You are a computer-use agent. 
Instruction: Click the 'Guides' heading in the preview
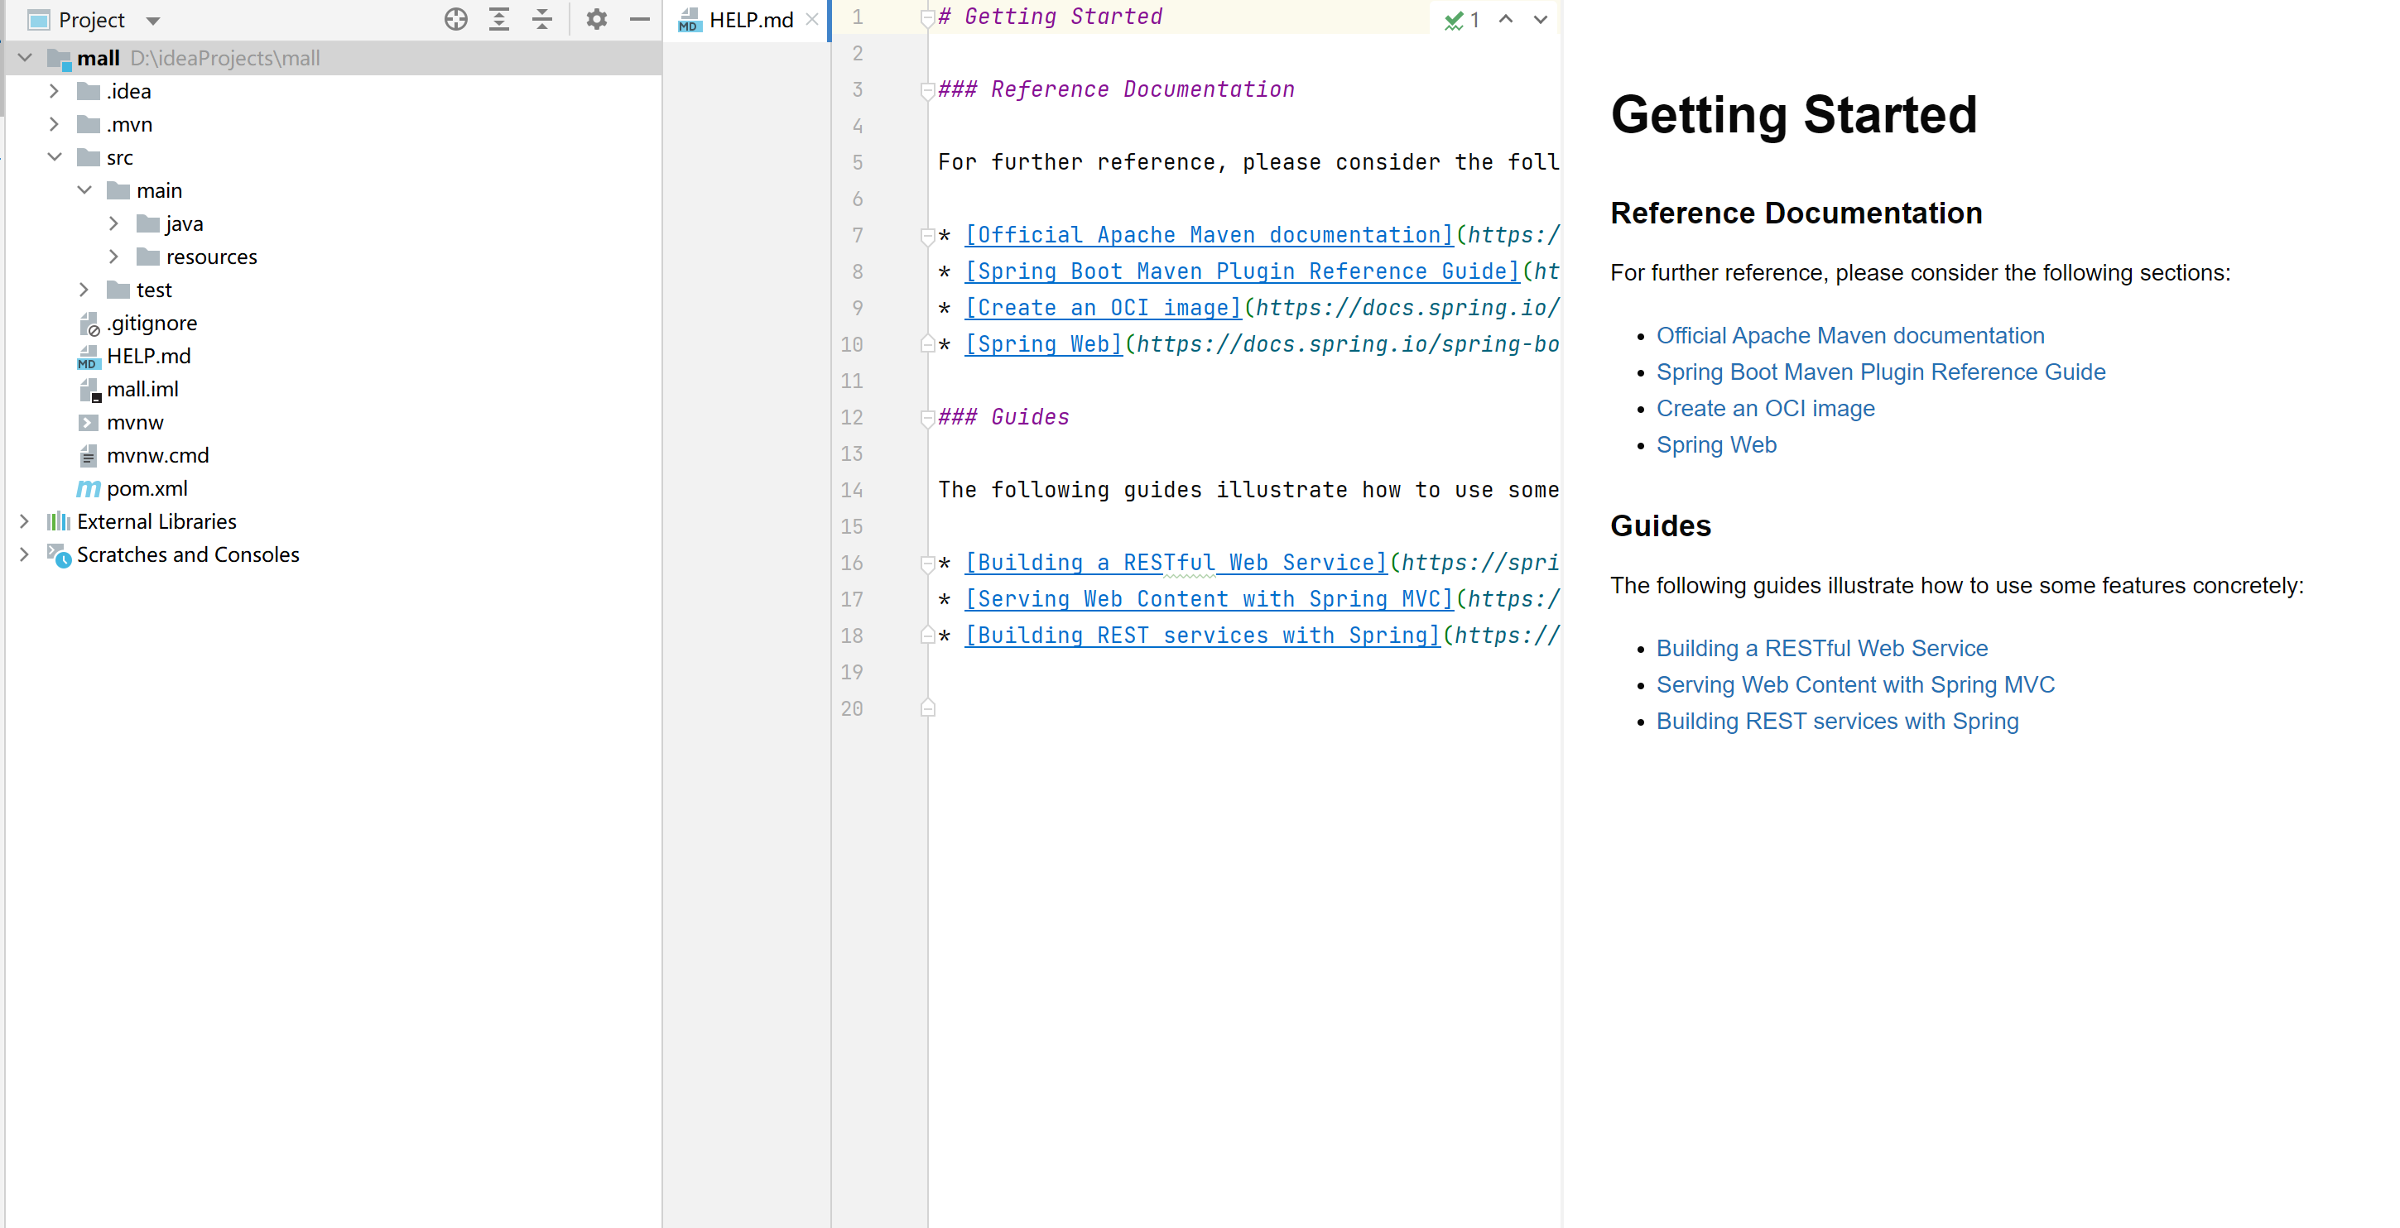tap(1660, 525)
